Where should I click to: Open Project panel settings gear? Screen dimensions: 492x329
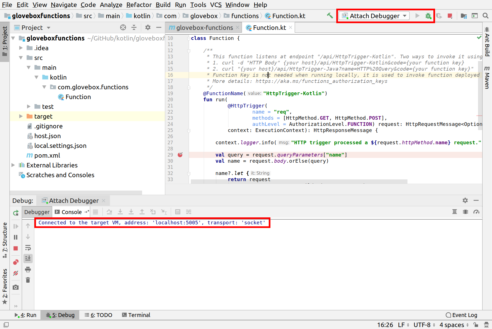[148, 27]
